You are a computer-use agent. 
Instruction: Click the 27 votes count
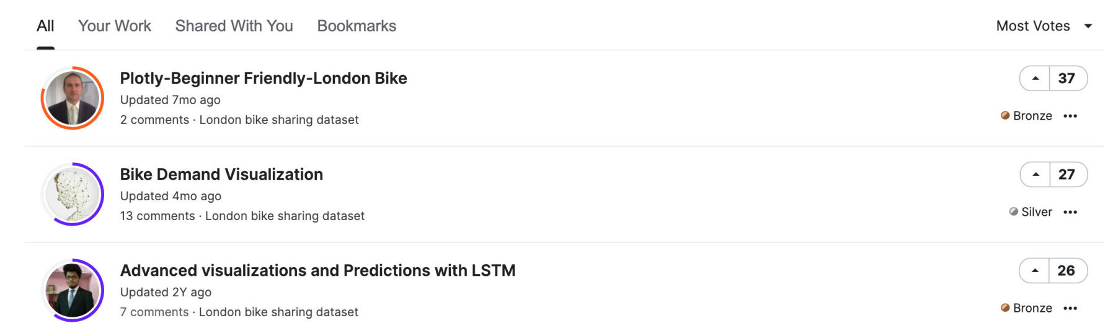tap(1066, 175)
